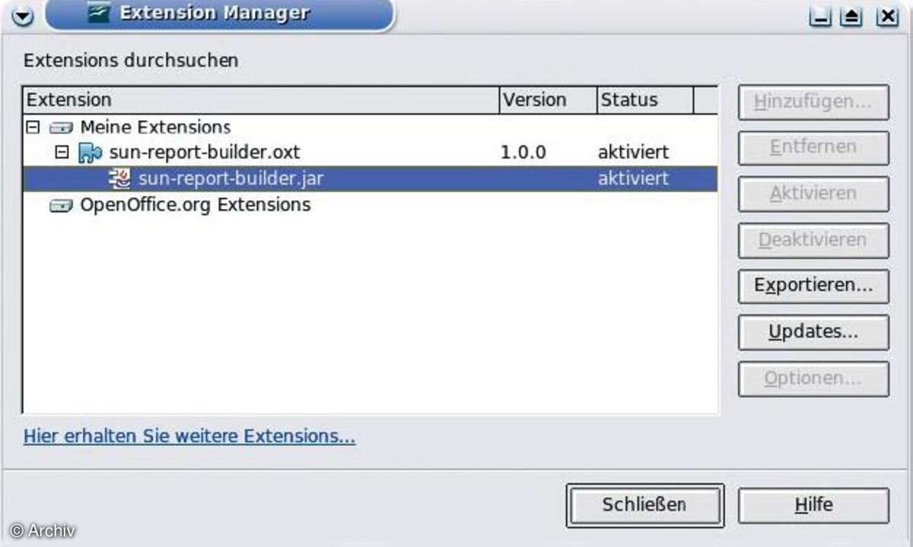Click the drive icon beside OpenOffice.org Extensions
913x547 pixels.
[x=61, y=205]
